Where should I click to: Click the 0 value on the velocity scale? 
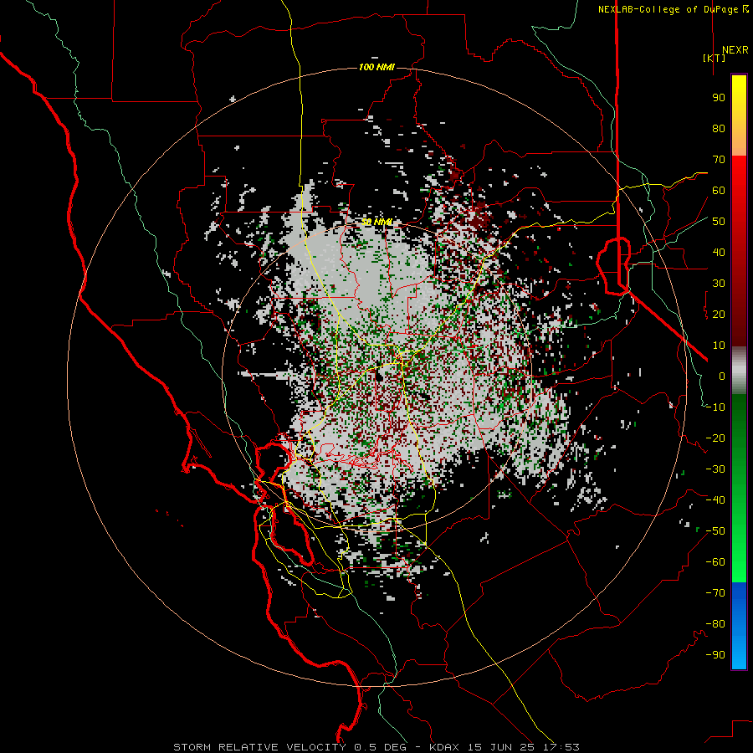click(722, 376)
